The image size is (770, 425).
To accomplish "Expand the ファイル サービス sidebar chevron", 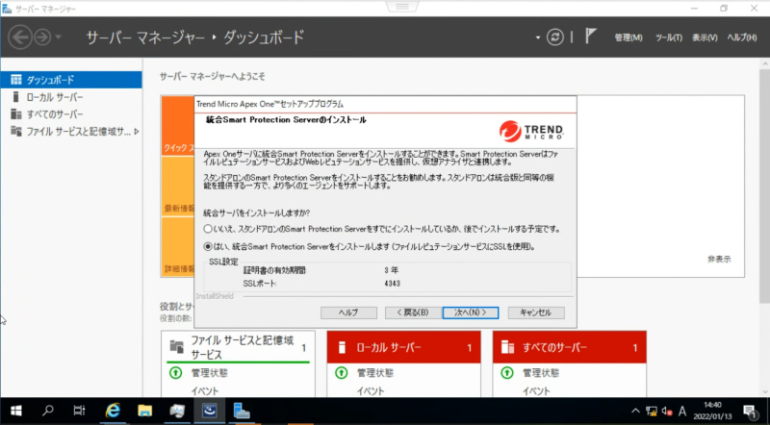I will 137,132.
